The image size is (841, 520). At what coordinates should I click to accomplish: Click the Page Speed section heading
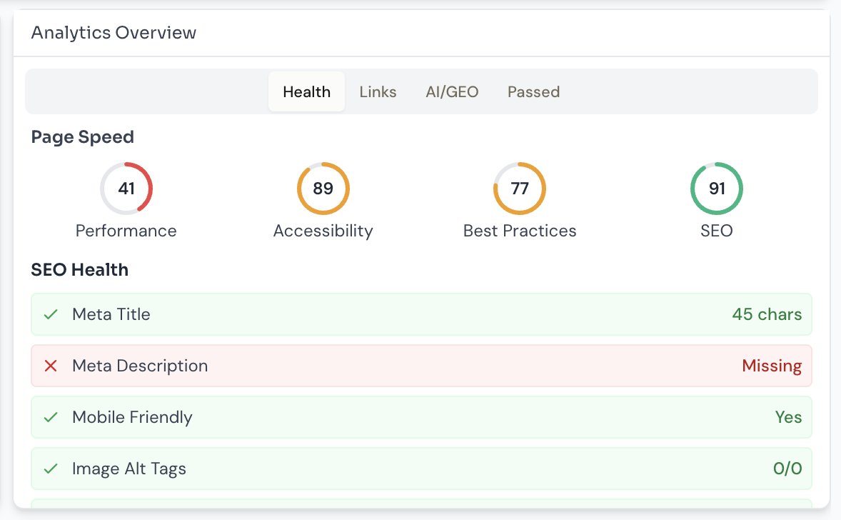click(x=83, y=137)
